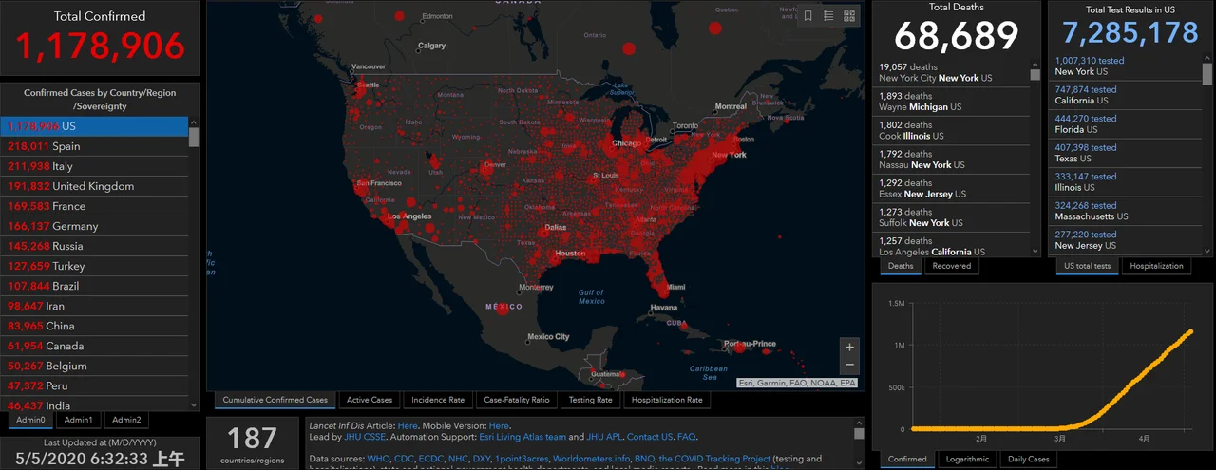This screenshot has width=1216, height=470.
Task: Open the Deaths tab
Action: click(901, 266)
